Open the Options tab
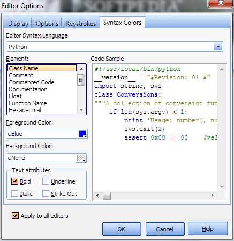Viewport: 234px width, 241px height. 47,24
